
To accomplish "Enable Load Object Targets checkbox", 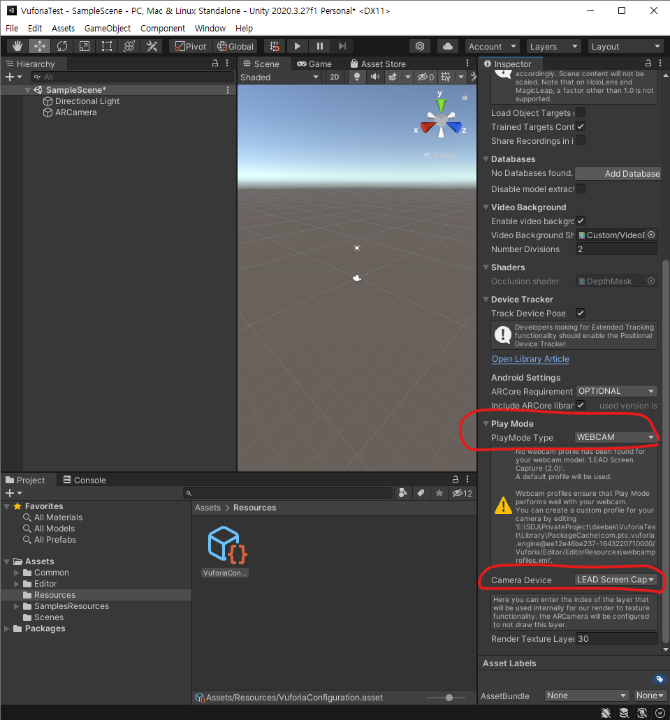I will pyautogui.click(x=581, y=112).
